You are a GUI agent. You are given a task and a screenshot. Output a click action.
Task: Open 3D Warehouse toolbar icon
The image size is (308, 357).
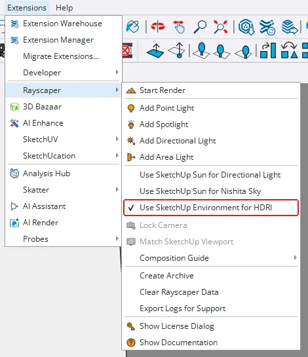point(246,27)
